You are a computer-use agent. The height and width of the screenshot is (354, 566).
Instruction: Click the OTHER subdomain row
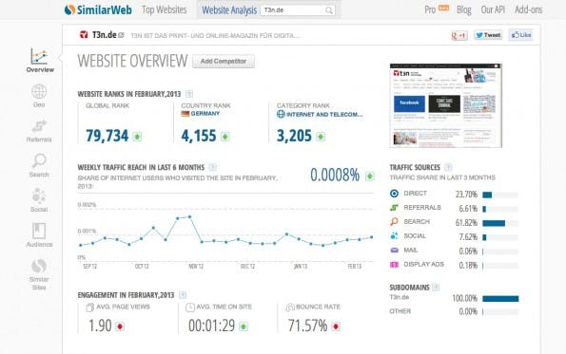tap(454, 311)
